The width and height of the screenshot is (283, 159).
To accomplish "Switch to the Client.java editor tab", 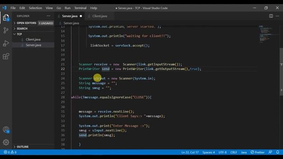I will coord(99,16).
